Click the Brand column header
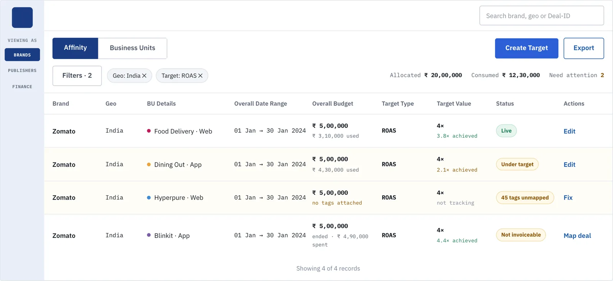This screenshot has height=281, width=613. (61, 104)
